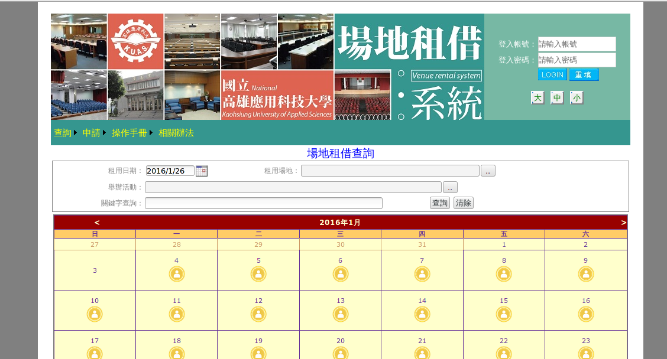667x359 pixels.
Task: Focus the 登入帳號 account input
Action: pos(577,44)
